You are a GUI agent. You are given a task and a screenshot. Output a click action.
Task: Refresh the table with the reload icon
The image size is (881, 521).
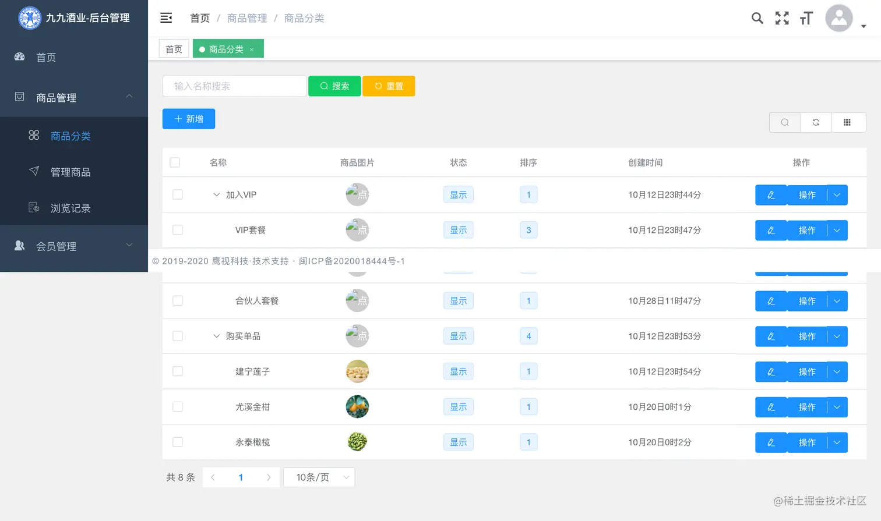[816, 122]
